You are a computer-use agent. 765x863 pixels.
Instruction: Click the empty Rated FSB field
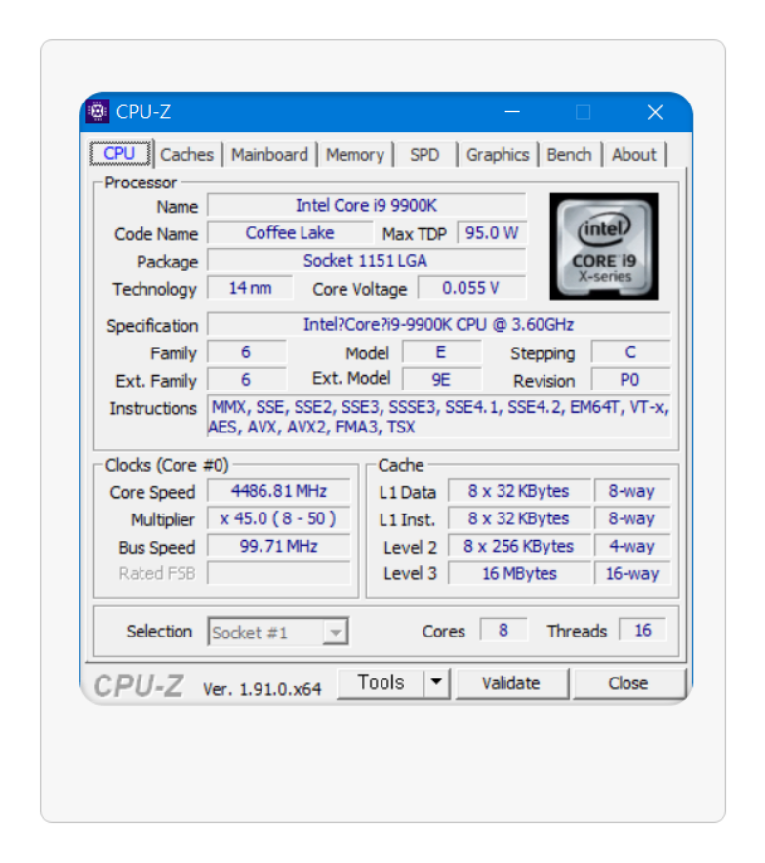(279, 573)
